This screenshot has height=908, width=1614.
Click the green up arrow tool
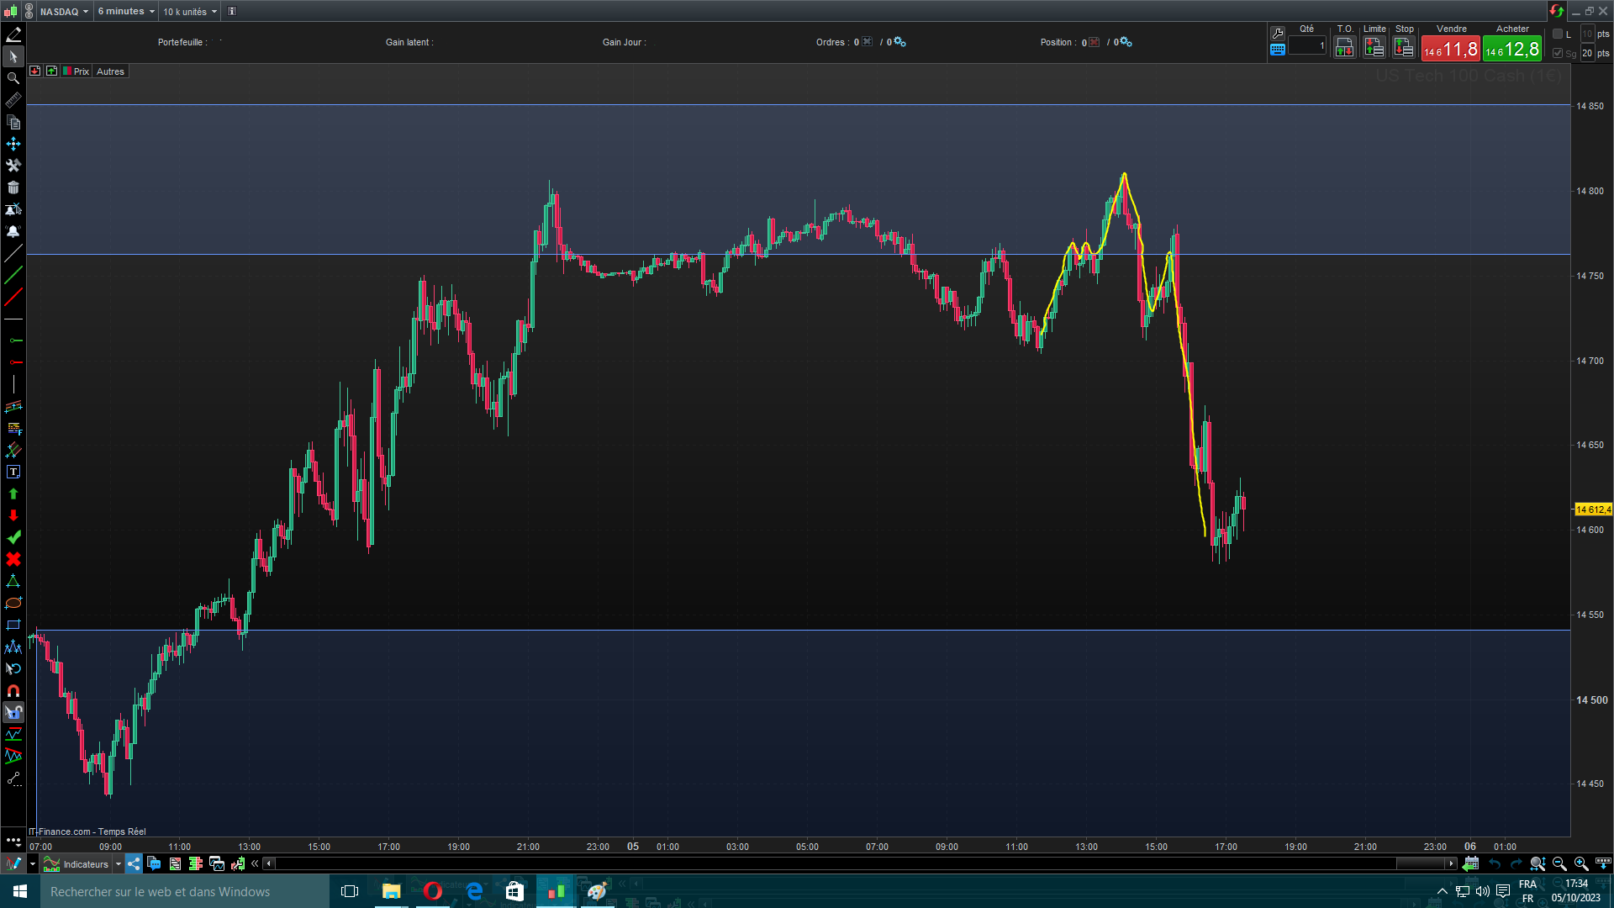tap(13, 494)
